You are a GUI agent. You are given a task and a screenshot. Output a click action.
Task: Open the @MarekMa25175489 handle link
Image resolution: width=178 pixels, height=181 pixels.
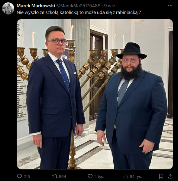pyautogui.click(x=78, y=6)
